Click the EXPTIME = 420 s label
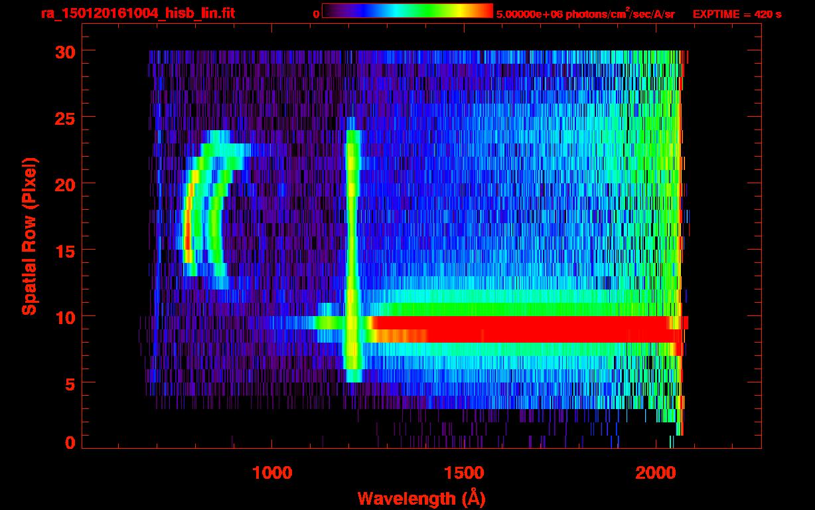 737,14
